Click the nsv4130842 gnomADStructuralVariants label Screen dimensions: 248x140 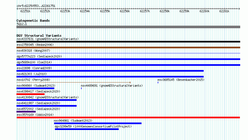click(x=48, y=97)
